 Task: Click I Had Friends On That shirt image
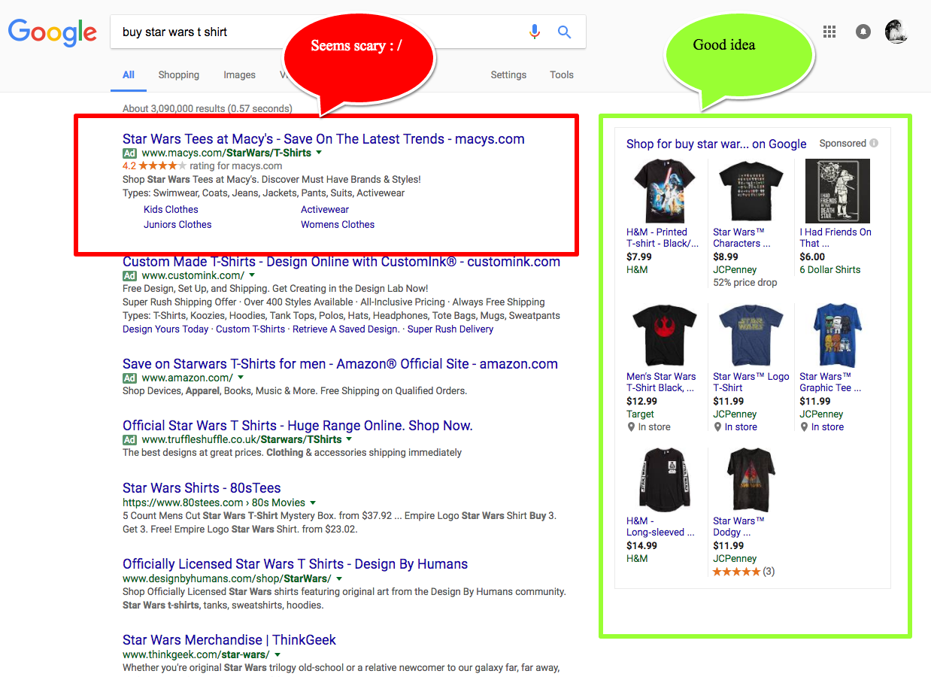837,191
